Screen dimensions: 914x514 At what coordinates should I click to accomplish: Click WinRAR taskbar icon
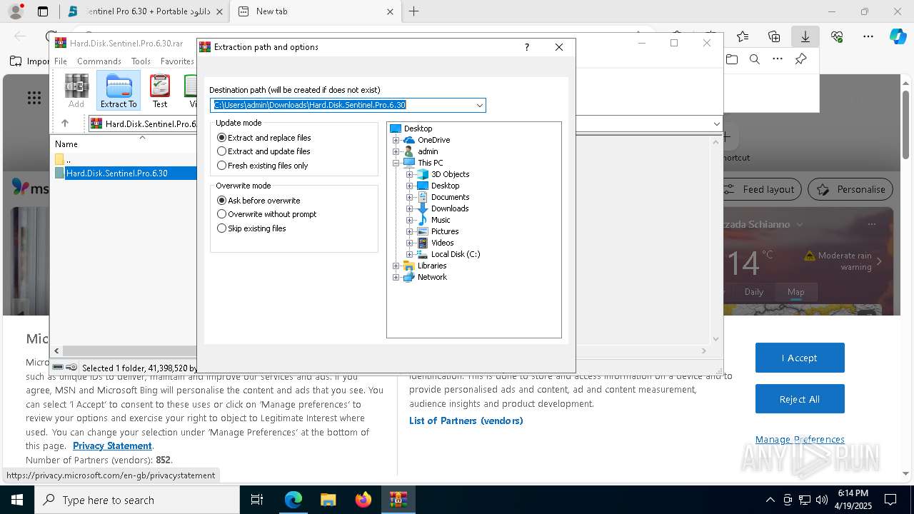398,500
